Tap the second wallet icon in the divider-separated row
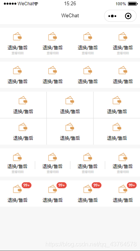Viewport: 140px width, 251px height. pyautogui.click(x=52, y=157)
